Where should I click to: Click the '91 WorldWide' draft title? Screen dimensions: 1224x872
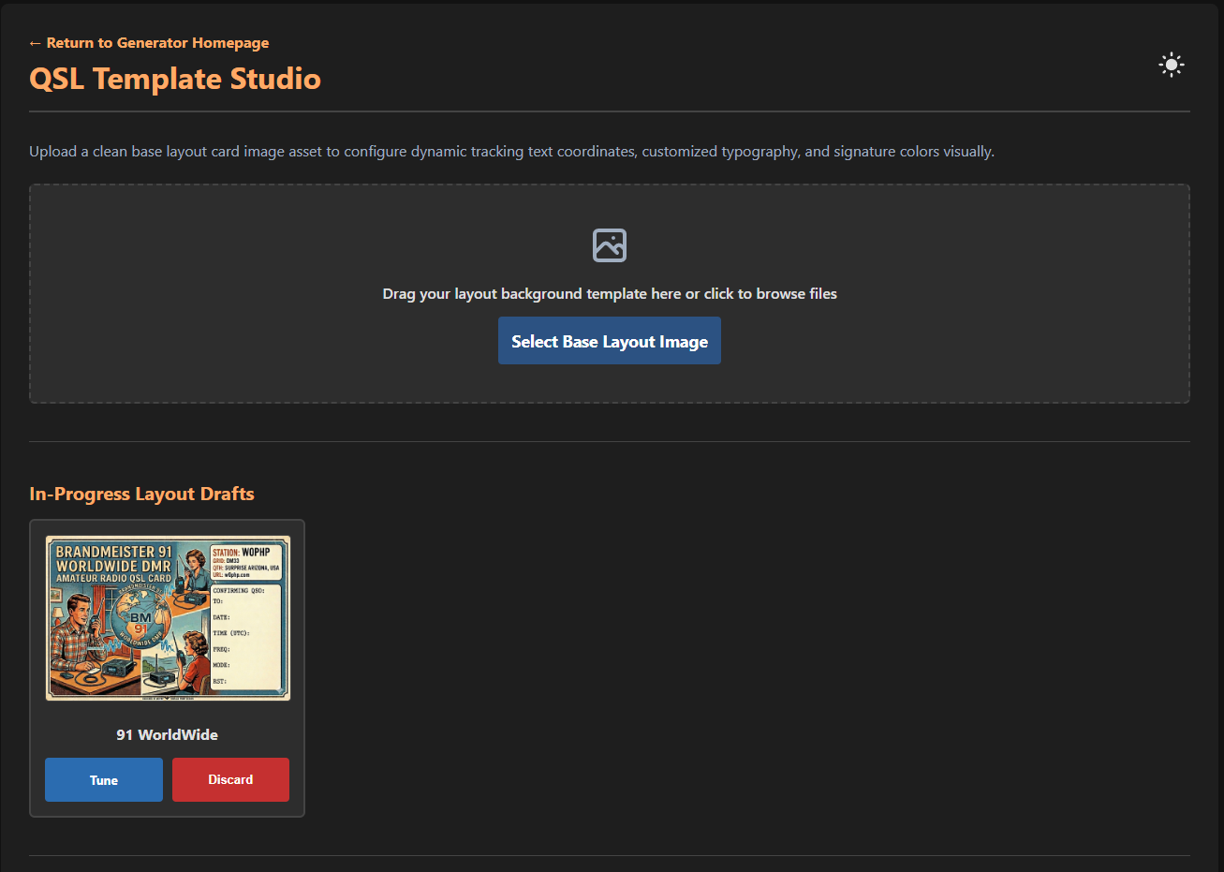168,734
